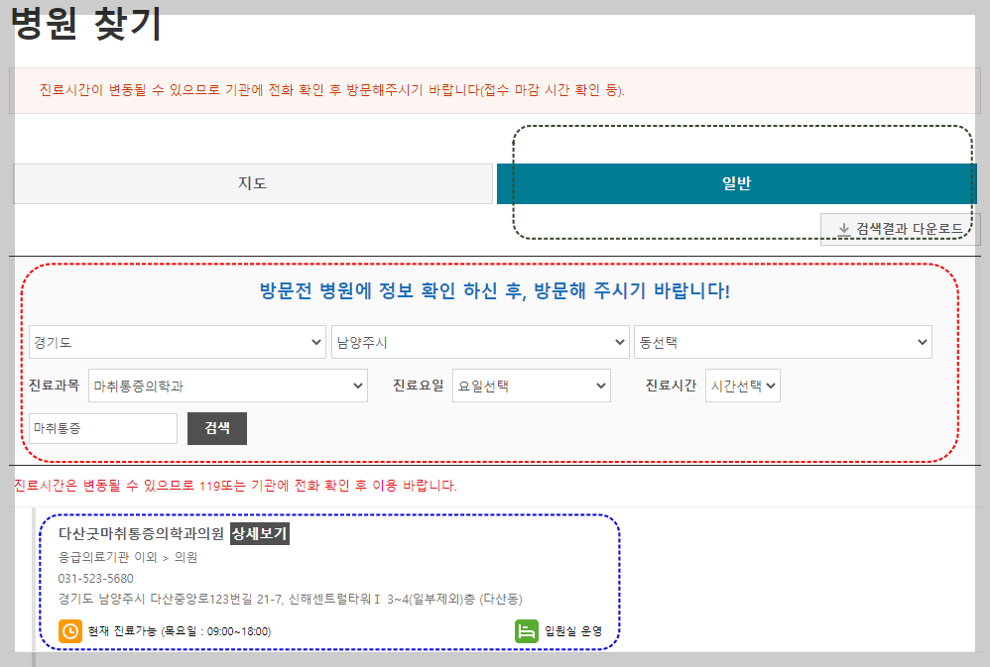The height and width of the screenshot is (667, 990).
Task: Open the 요일선택 day-of-week dropdown
Action: pyautogui.click(x=532, y=385)
